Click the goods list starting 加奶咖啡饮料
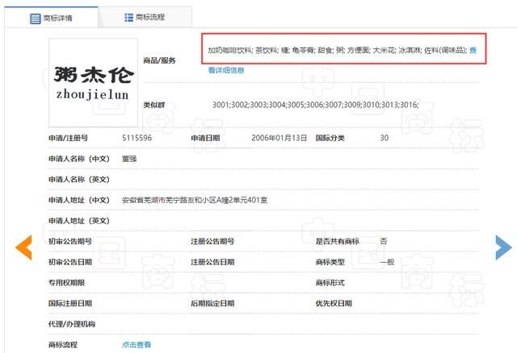This screenshot has height=353, width=517. (x=338, y=50)
